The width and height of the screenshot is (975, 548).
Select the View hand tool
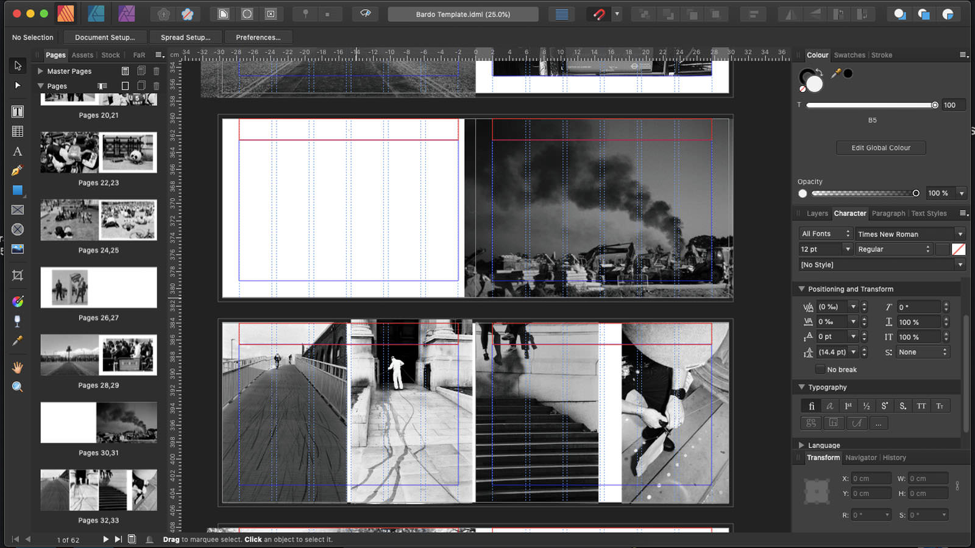[18, 367]
